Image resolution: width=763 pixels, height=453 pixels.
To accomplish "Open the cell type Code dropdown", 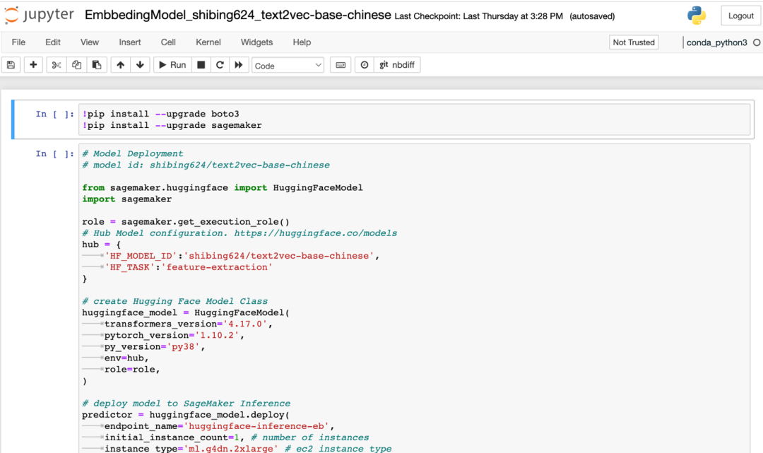I will point(288,65).
